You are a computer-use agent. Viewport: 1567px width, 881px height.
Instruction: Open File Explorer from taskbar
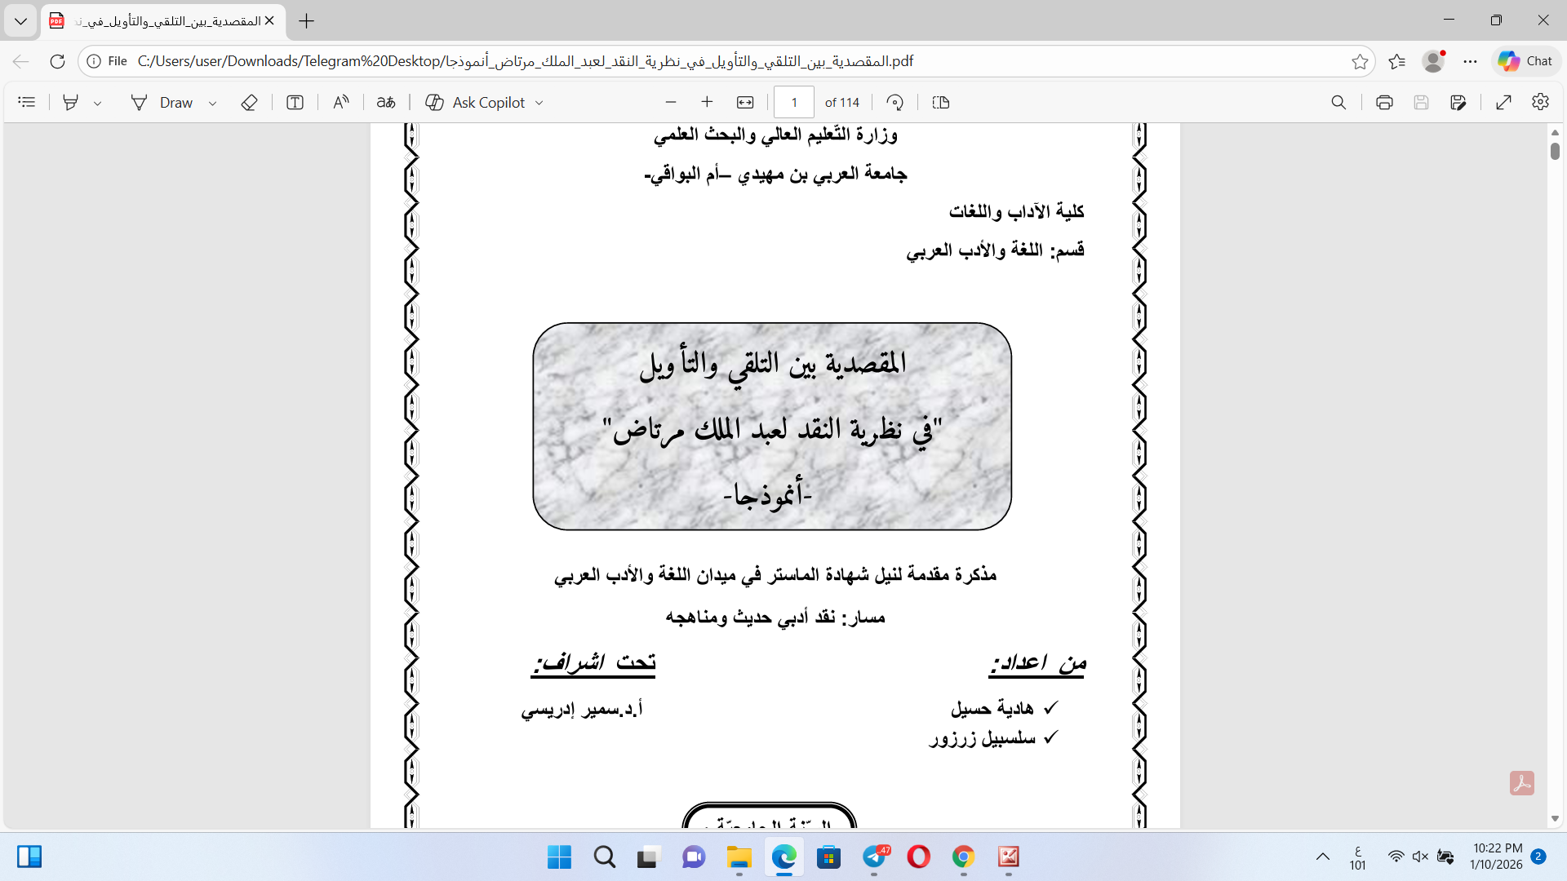[739, 857]
